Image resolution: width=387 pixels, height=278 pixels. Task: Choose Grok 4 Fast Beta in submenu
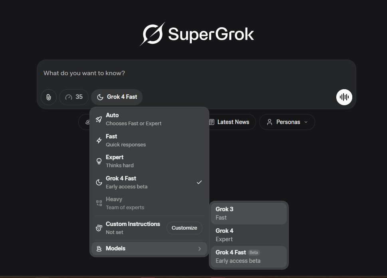click(249, 256)
